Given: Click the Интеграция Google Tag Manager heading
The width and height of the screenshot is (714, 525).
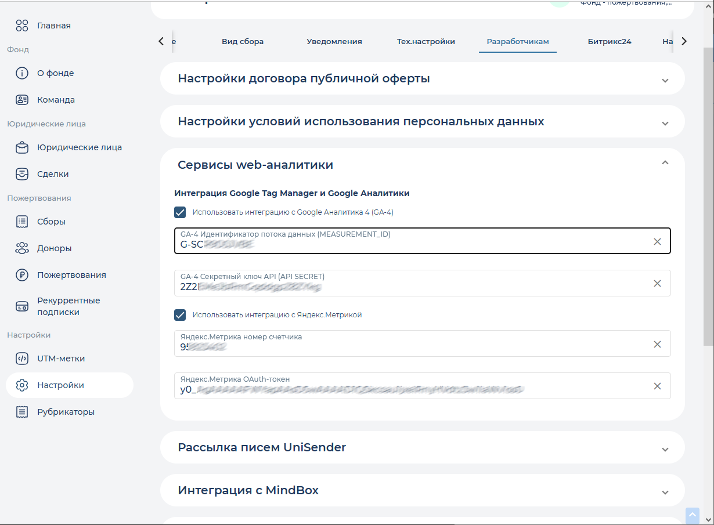Looking at the screenshot, I should point(292,193).
